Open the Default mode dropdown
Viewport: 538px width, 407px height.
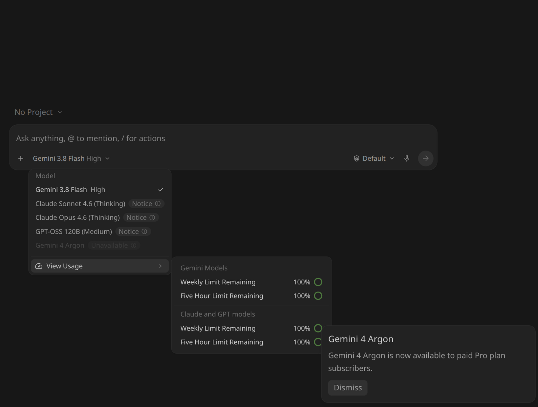click(374, 158)
